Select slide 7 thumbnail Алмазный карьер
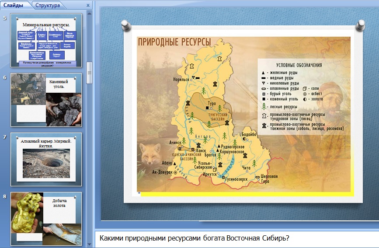This screenshot has height=248, width=379. (x=46, y=159)
